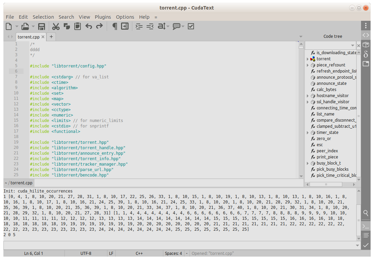374x260 pixels.
Task: Click the LF line ending status entry
Action: pyautogui.click(x=111, y=253)
